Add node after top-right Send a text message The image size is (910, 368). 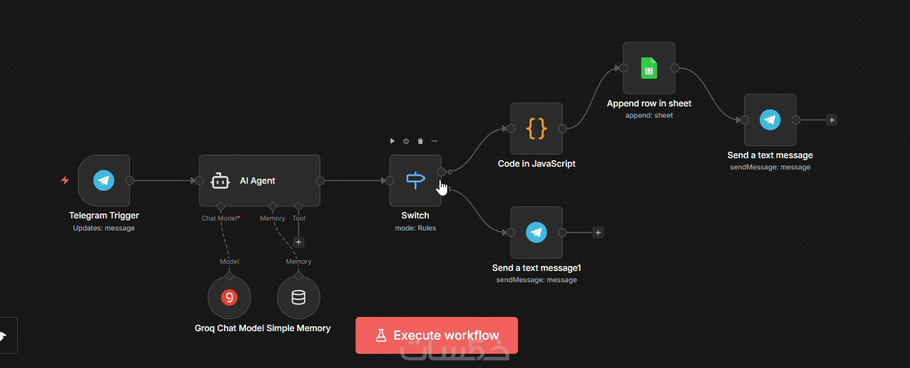click(x=832, y=120)
